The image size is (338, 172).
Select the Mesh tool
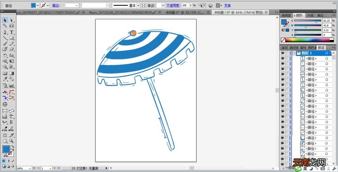(5, 73)
